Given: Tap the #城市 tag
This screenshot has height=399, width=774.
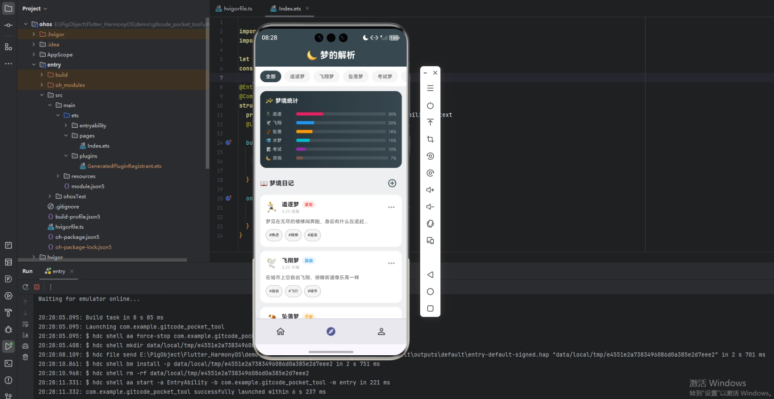Looking at the screenshot, I should tap(312, 291).
